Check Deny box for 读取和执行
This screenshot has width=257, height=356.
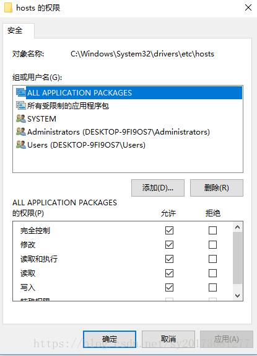coord(212,259)
